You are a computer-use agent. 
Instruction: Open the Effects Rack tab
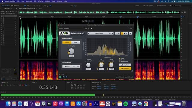coord(7,9)
